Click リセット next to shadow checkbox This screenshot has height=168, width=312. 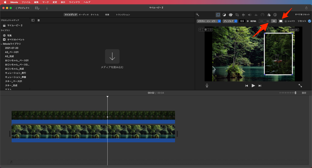pos(302,21)
